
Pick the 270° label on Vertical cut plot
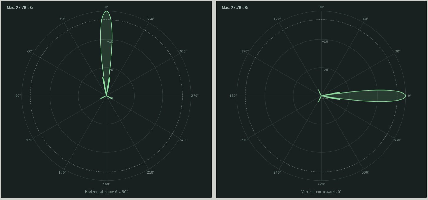[x=321, y=184]
